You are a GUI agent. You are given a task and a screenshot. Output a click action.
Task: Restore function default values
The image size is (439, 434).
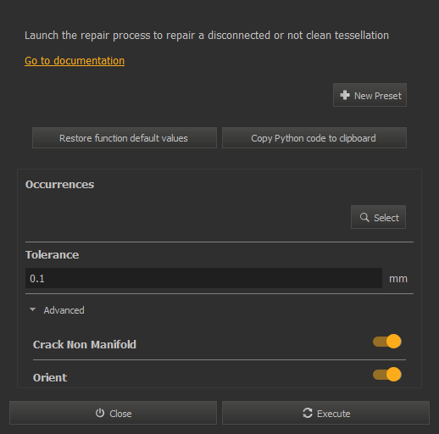click(125, 138)
